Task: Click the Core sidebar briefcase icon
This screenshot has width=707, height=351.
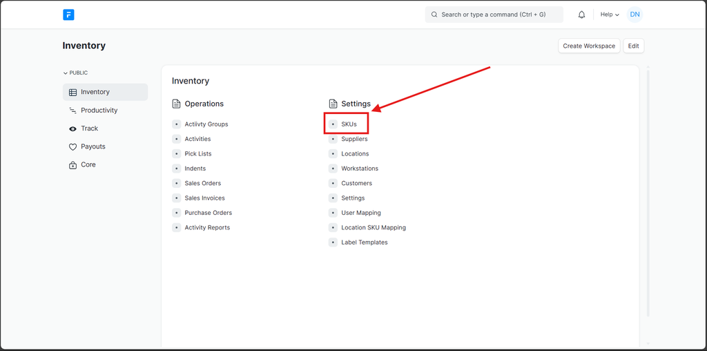Action: coord(72,165)
